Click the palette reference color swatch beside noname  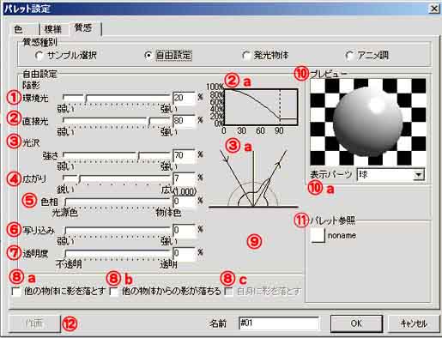coord(318,235)
